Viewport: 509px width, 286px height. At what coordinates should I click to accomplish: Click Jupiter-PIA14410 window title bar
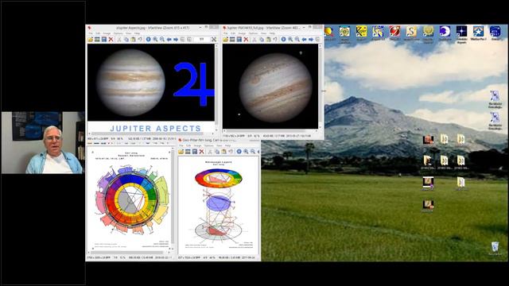[x=273, y=28]
